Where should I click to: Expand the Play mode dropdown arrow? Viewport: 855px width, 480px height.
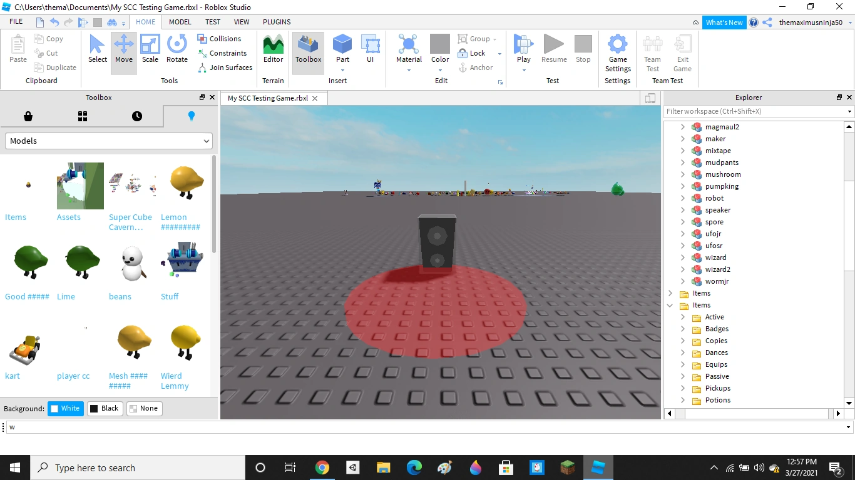pos(523,70)
